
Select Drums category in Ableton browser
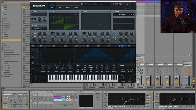pos(5,22)
